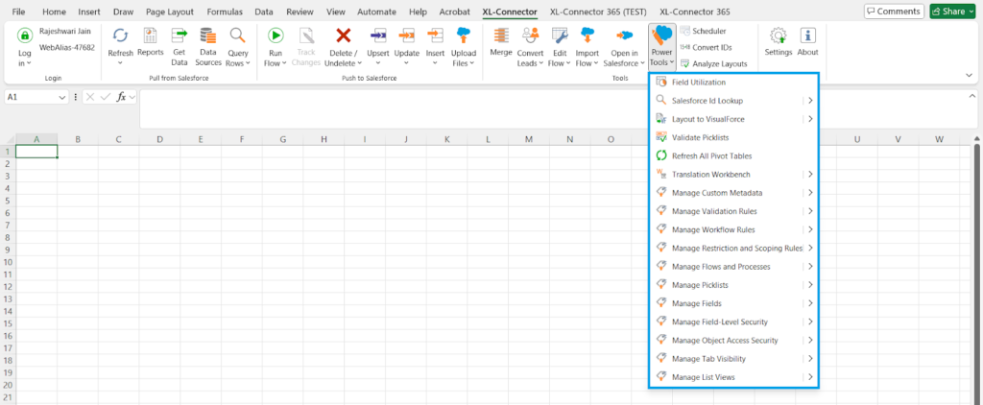This screenshot has height=405, width=983.
Task: Switch to the Page Layout tab
Action: point(169,12)
